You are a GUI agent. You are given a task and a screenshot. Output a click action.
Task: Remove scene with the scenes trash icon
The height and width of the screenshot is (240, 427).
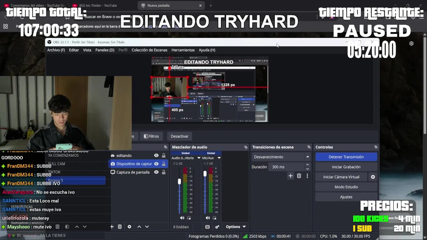[x=57, y=227]
